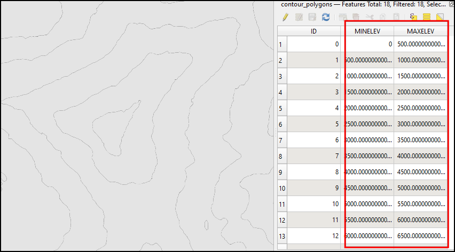Viewport: 455px width, 252px height.
Task: Select row number 12 via its row header
Action: coord(282,220)
